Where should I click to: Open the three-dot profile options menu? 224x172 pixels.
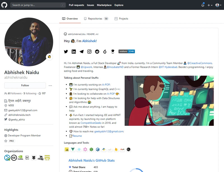(x=50, y=85)
